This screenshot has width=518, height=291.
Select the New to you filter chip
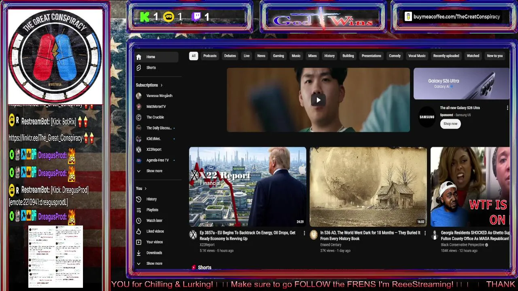[495, 56]
